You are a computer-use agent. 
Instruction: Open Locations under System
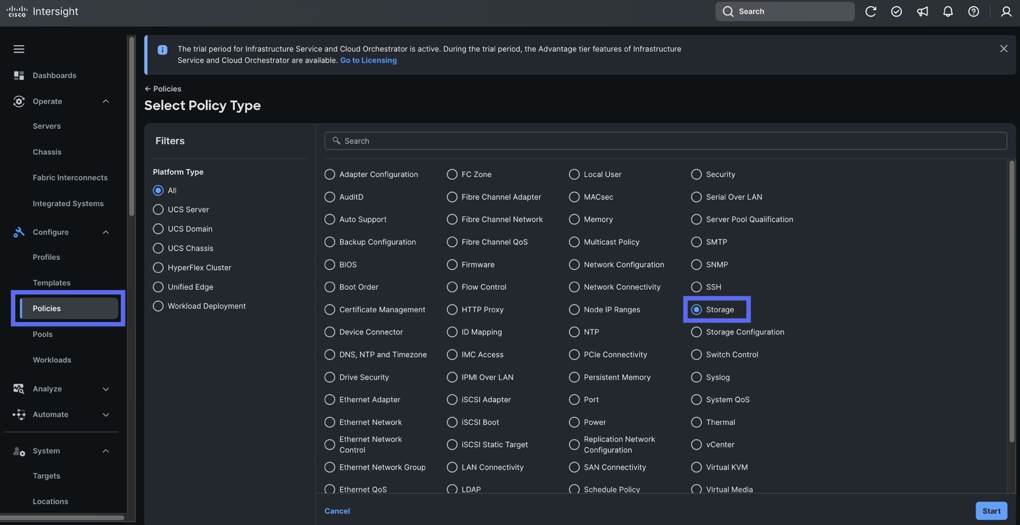tap(50, 502)
